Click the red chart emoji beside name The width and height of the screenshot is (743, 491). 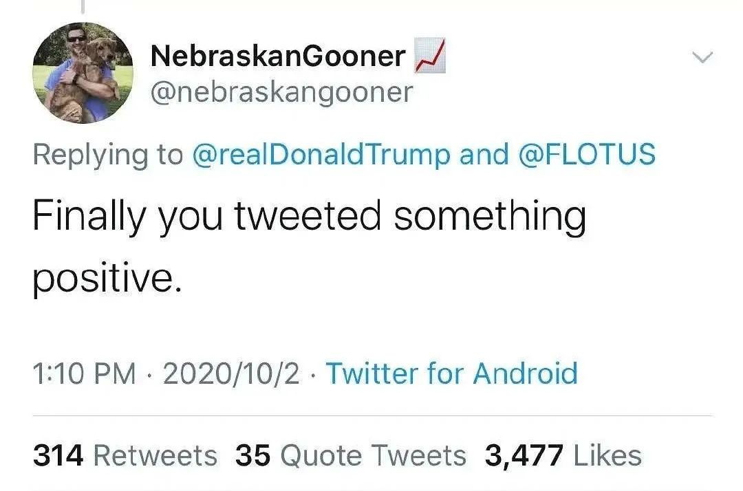pos(430,56)
